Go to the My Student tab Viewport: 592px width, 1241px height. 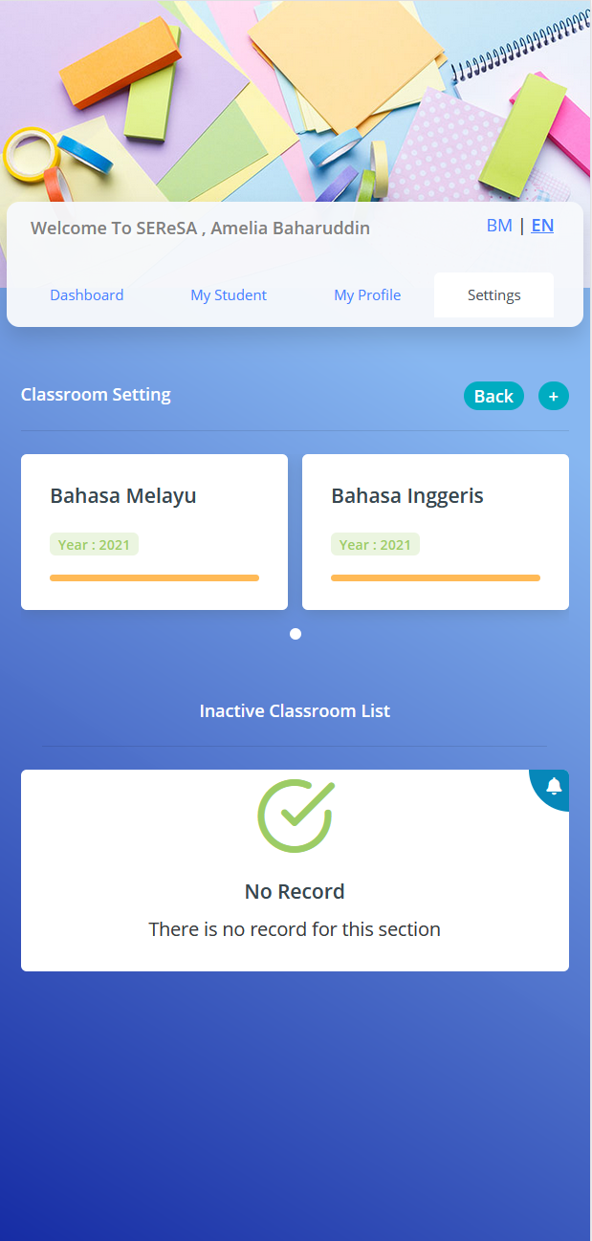coord(229,294)
